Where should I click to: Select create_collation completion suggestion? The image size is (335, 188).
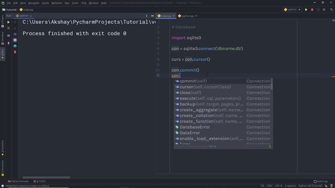[222, 116]
